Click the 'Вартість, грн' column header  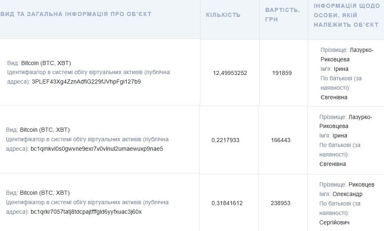pos(283,14)
